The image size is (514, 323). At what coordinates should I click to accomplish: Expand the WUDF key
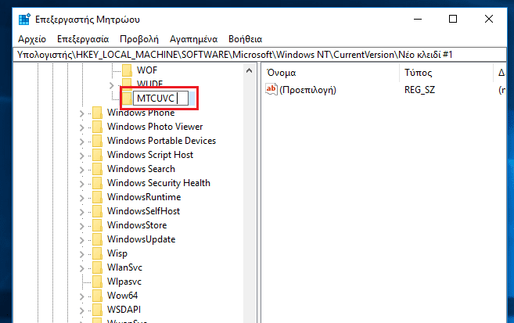coord(111,85)
